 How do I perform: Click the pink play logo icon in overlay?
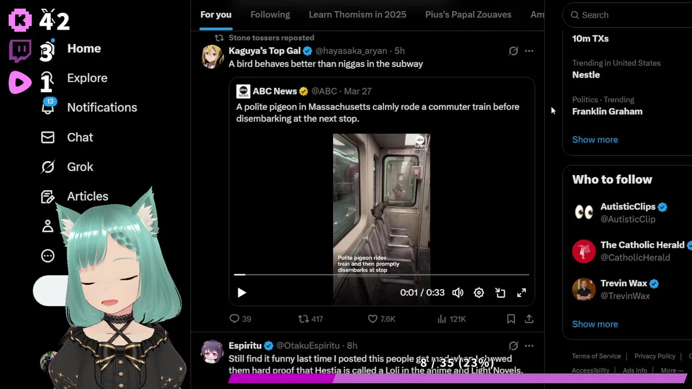click(x=20, y=82)
